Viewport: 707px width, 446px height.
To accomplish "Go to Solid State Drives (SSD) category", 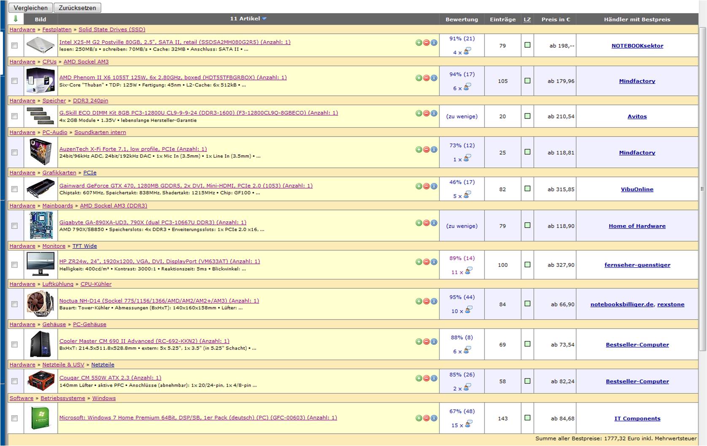I will 112,30.
